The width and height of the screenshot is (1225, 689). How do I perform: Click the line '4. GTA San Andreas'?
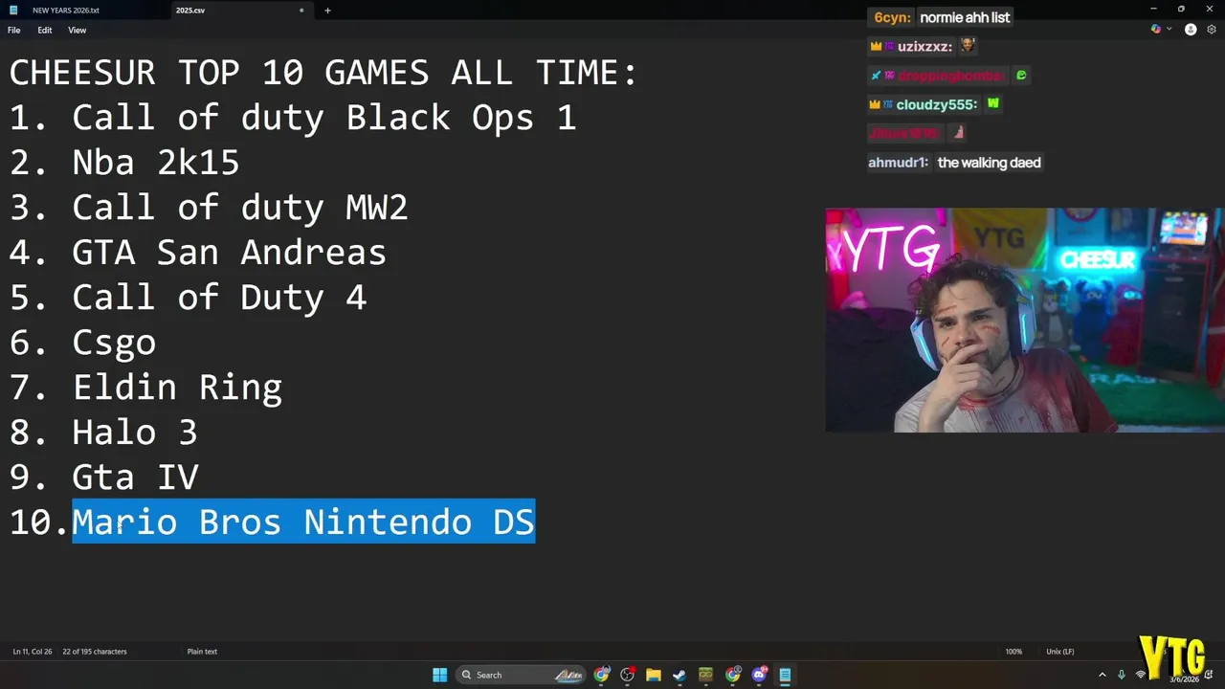point(198,253)
